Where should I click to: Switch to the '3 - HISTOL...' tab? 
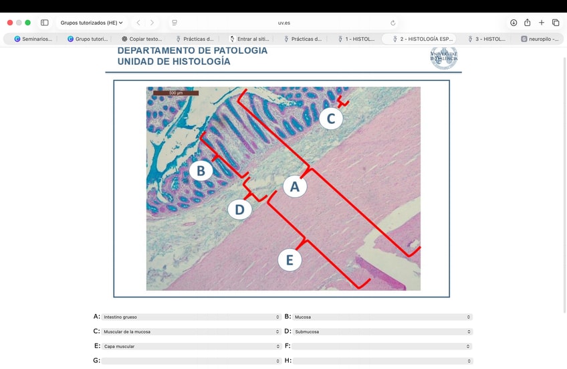(487, 39)
